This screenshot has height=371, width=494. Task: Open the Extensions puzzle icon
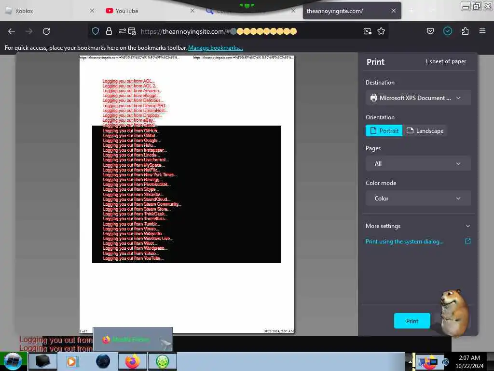click(x=465, y=31)
